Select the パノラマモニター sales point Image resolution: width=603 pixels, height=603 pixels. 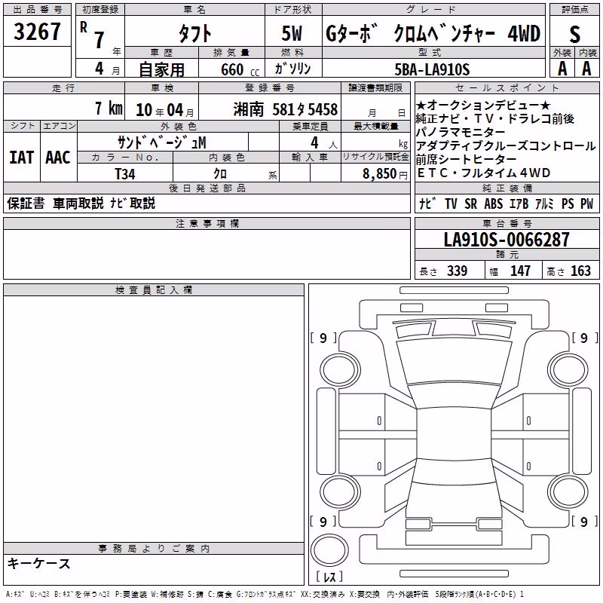[461, 132]
